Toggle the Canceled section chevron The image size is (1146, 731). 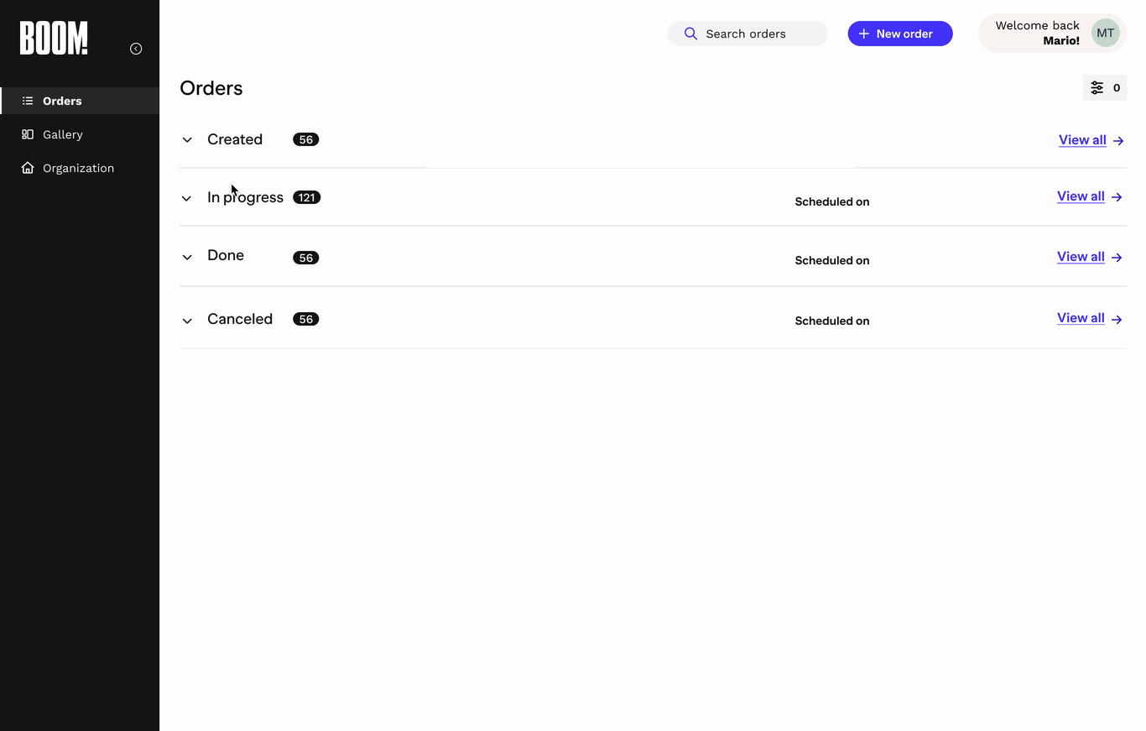pos(187,321)
